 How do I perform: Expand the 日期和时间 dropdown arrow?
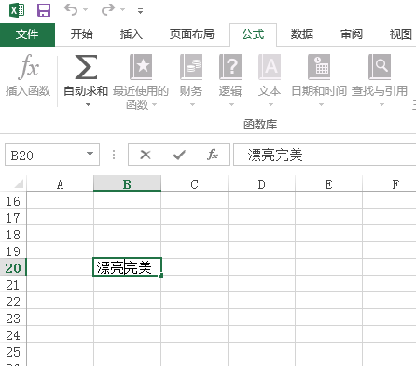click(x=321, y=105)
